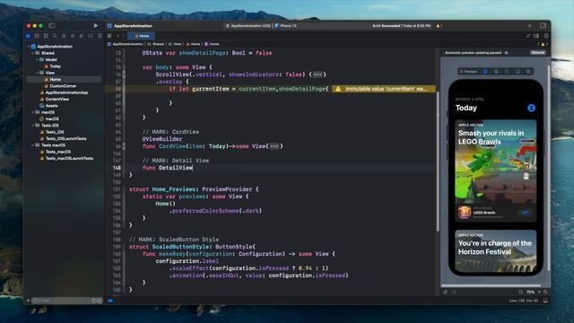Screen dimensions: 574x323
Task: Collapse the AppStoreAnimation project root
Action: pyautogui.click(x=29, y=47)
